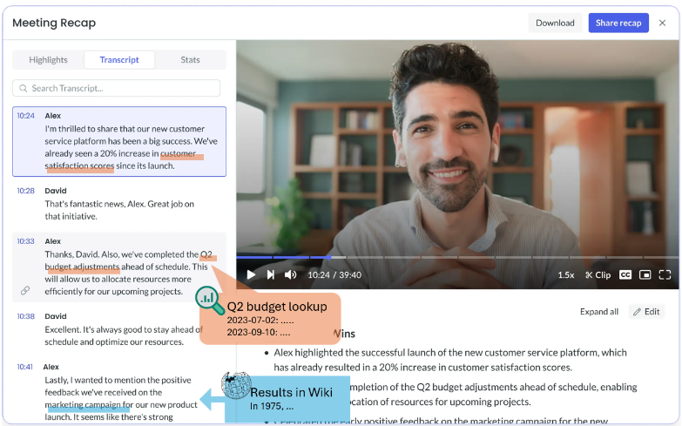Play the meeting video

[x=251, y=274]
